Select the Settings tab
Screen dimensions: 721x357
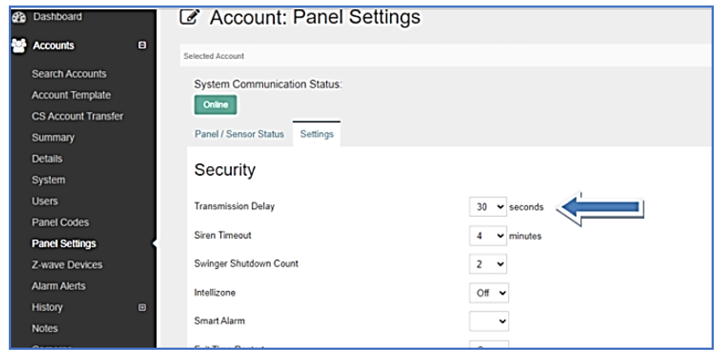point(317,134)
